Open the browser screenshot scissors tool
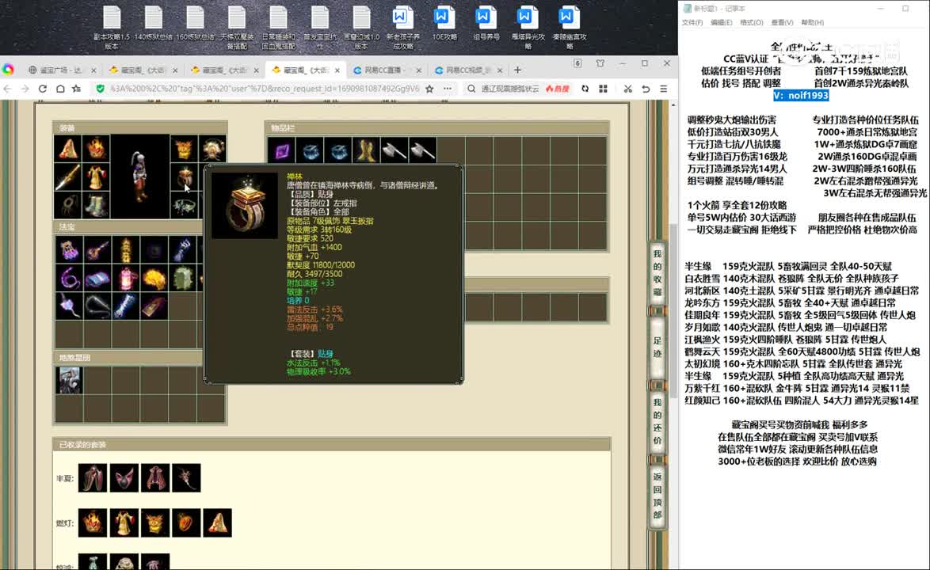 click(x=627, y=89)
